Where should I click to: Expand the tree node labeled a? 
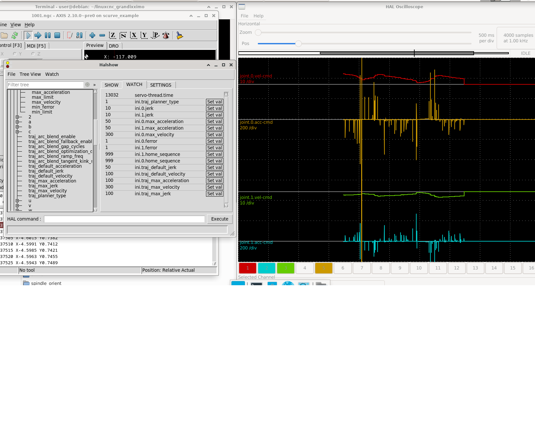17,122
